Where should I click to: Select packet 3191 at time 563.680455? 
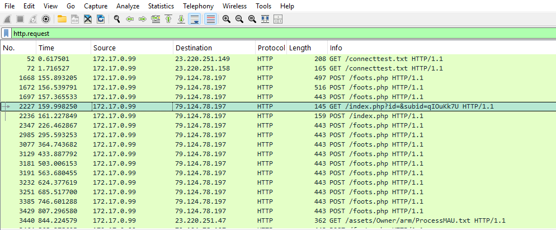[x=278, y=173]
